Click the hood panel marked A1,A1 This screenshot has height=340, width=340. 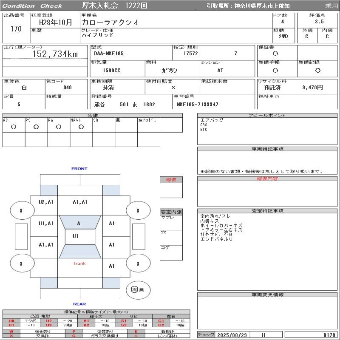point(80,205)
